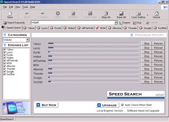The width and height of the screenshot is (169, 122).
Task: Open the File menu
Action: (x=5, y=7)
